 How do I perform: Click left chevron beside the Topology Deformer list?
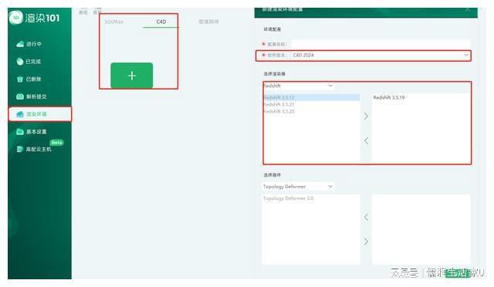coord(366,217)
